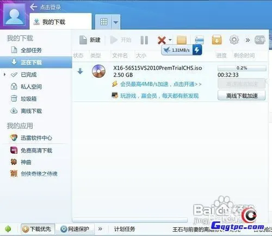The height and width of the screenshot is (236, 272).
Task: Pause the download with the pause icon
Action: tap(144, 40)
